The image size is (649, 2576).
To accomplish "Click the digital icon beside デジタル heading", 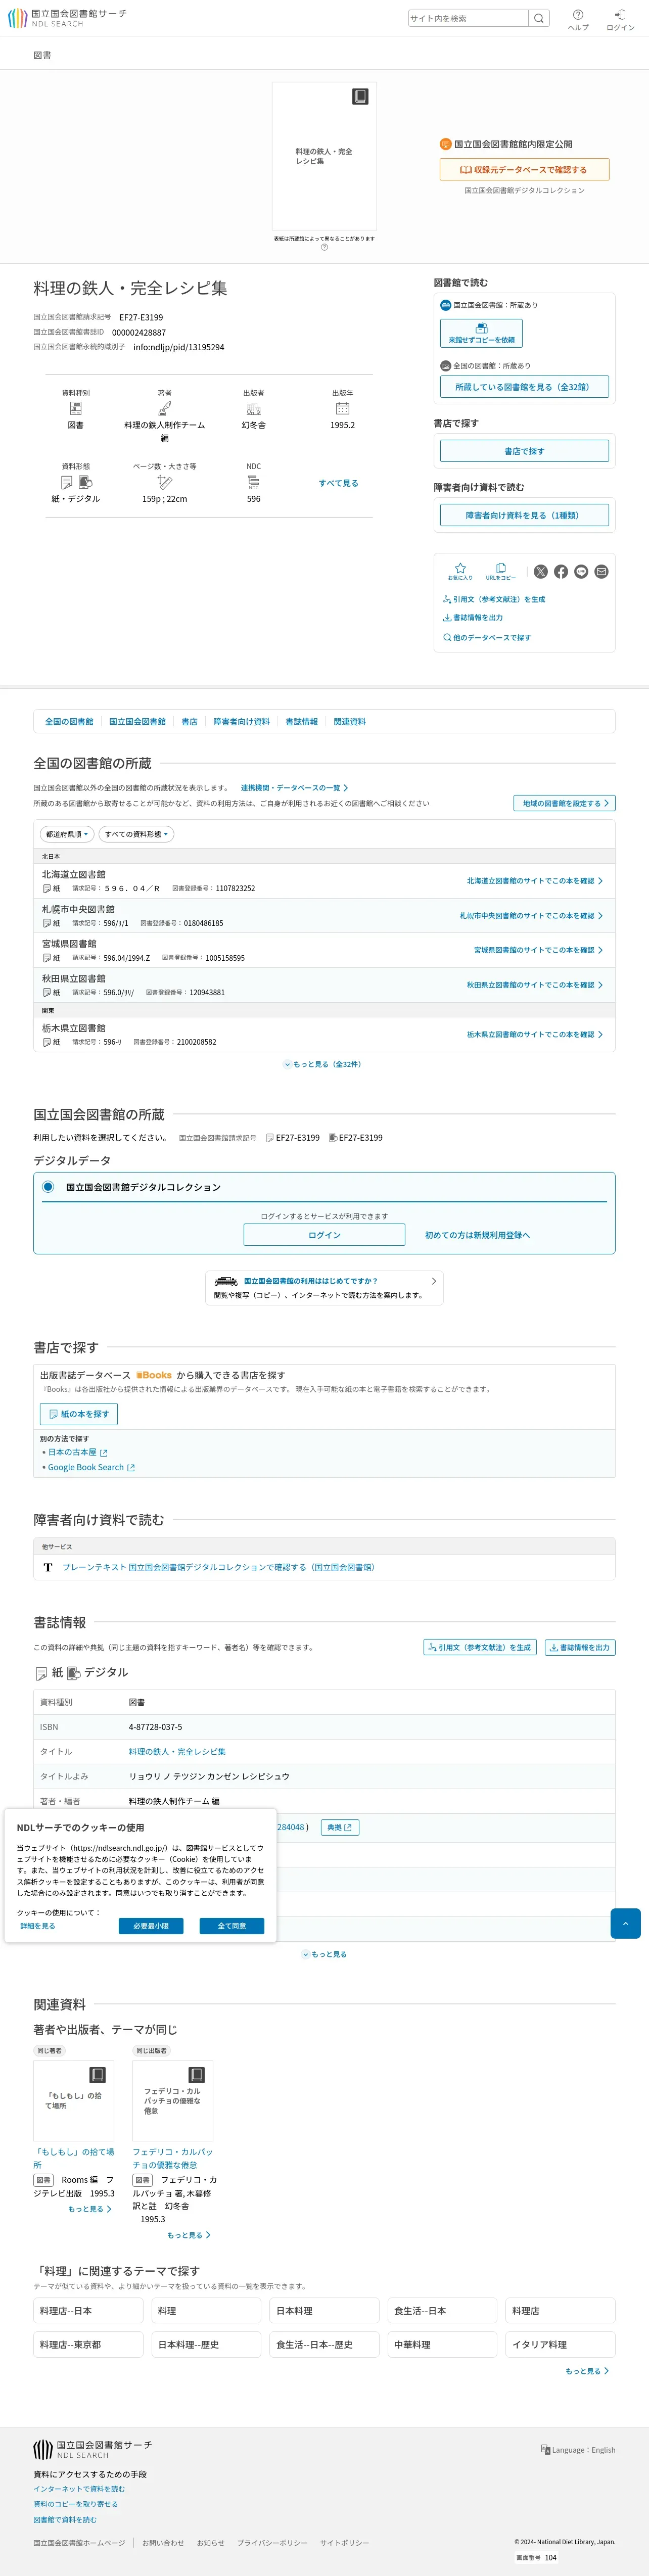I will [x=73, y=1672].
